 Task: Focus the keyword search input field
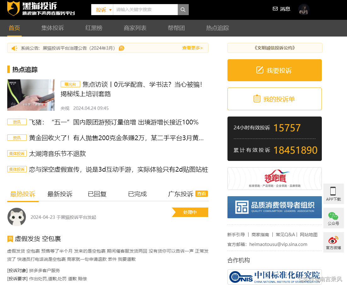[145, 9]
